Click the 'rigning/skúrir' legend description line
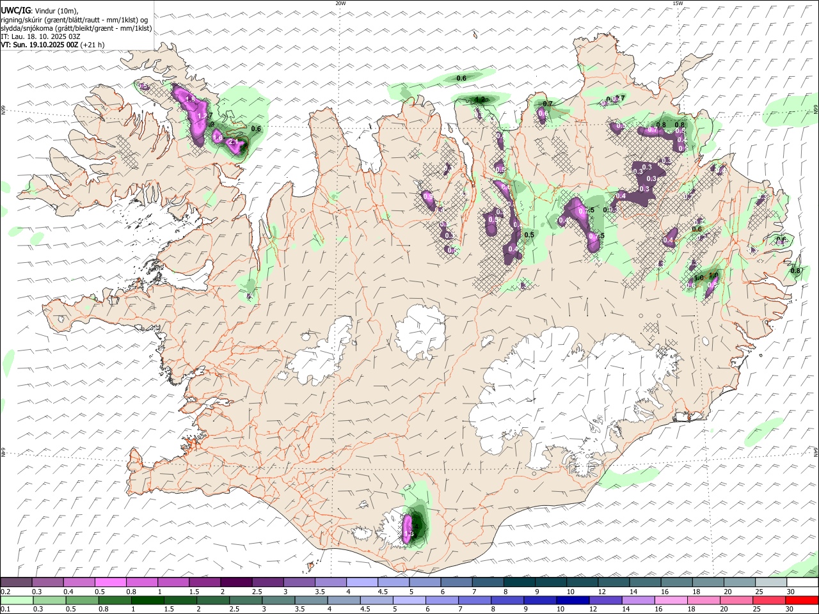 [74, 20]
